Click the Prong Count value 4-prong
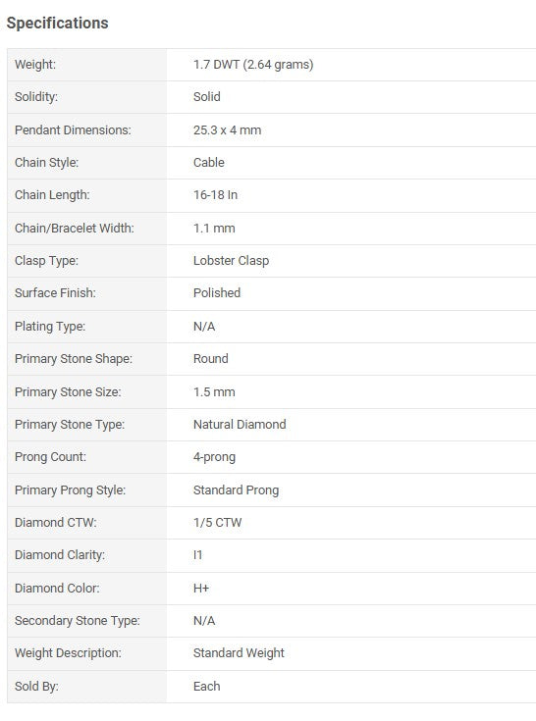 pyautogui.click(x=214, y=457)
